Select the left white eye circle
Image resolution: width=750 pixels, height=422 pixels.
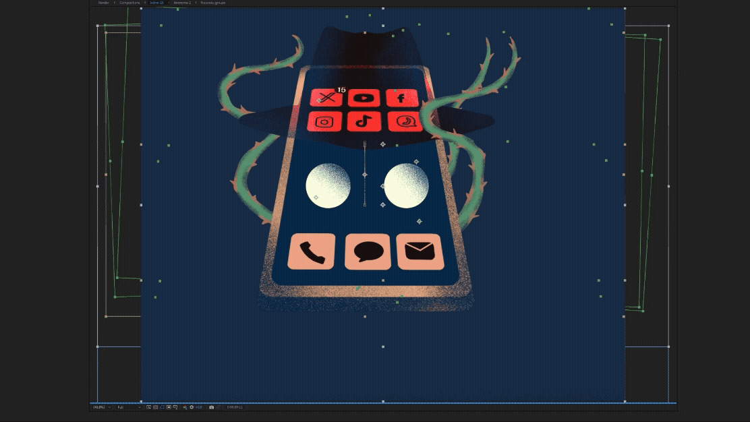coord(328,185)
